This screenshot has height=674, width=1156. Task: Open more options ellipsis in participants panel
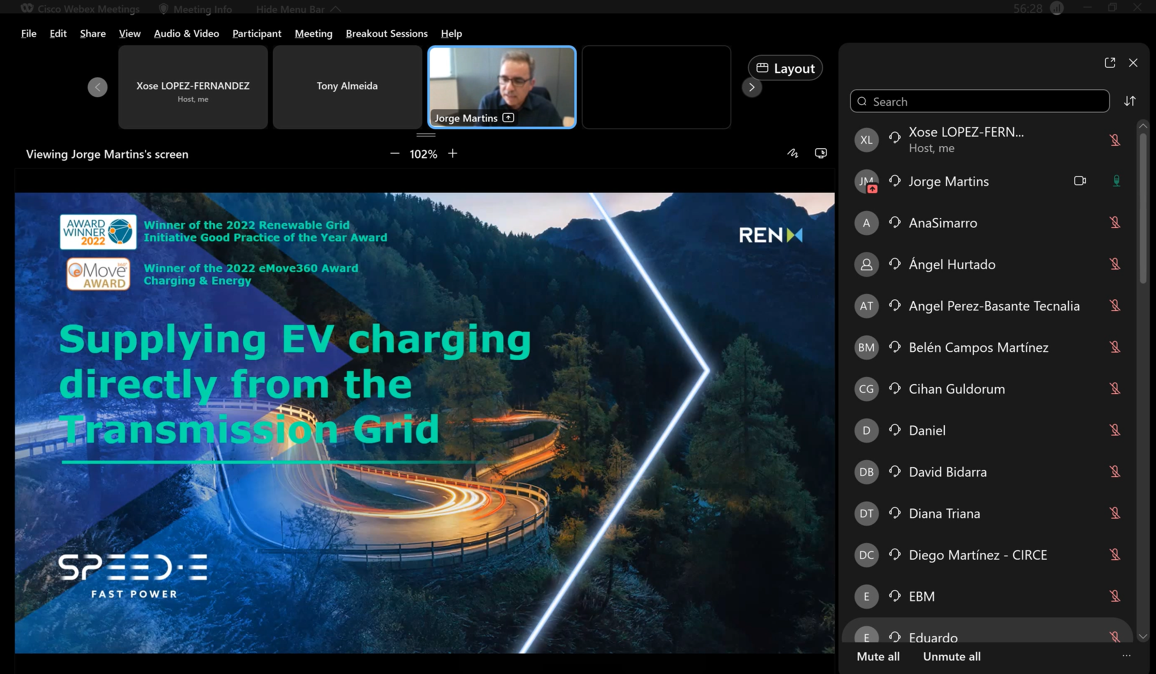pyautogui.click(x=1126, y=656)
